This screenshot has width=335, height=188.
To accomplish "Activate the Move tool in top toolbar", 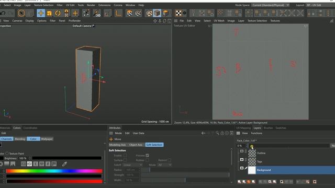I will click(41, 13).
